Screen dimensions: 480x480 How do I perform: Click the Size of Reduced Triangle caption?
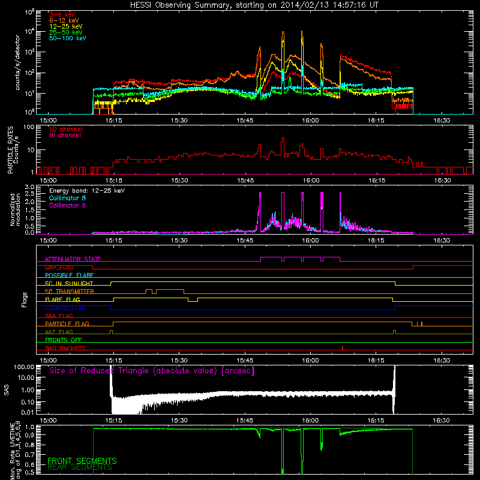pos(152,371)
